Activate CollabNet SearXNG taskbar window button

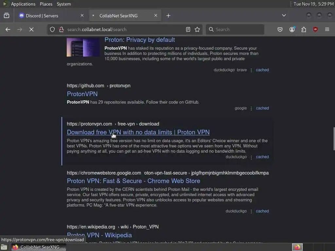click(x=39, y=247)
